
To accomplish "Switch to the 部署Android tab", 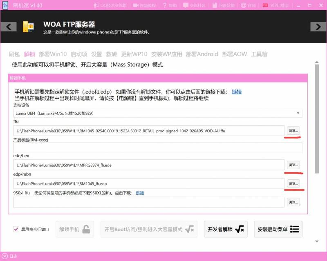I will pyautogui.click(x=202, y=54).
